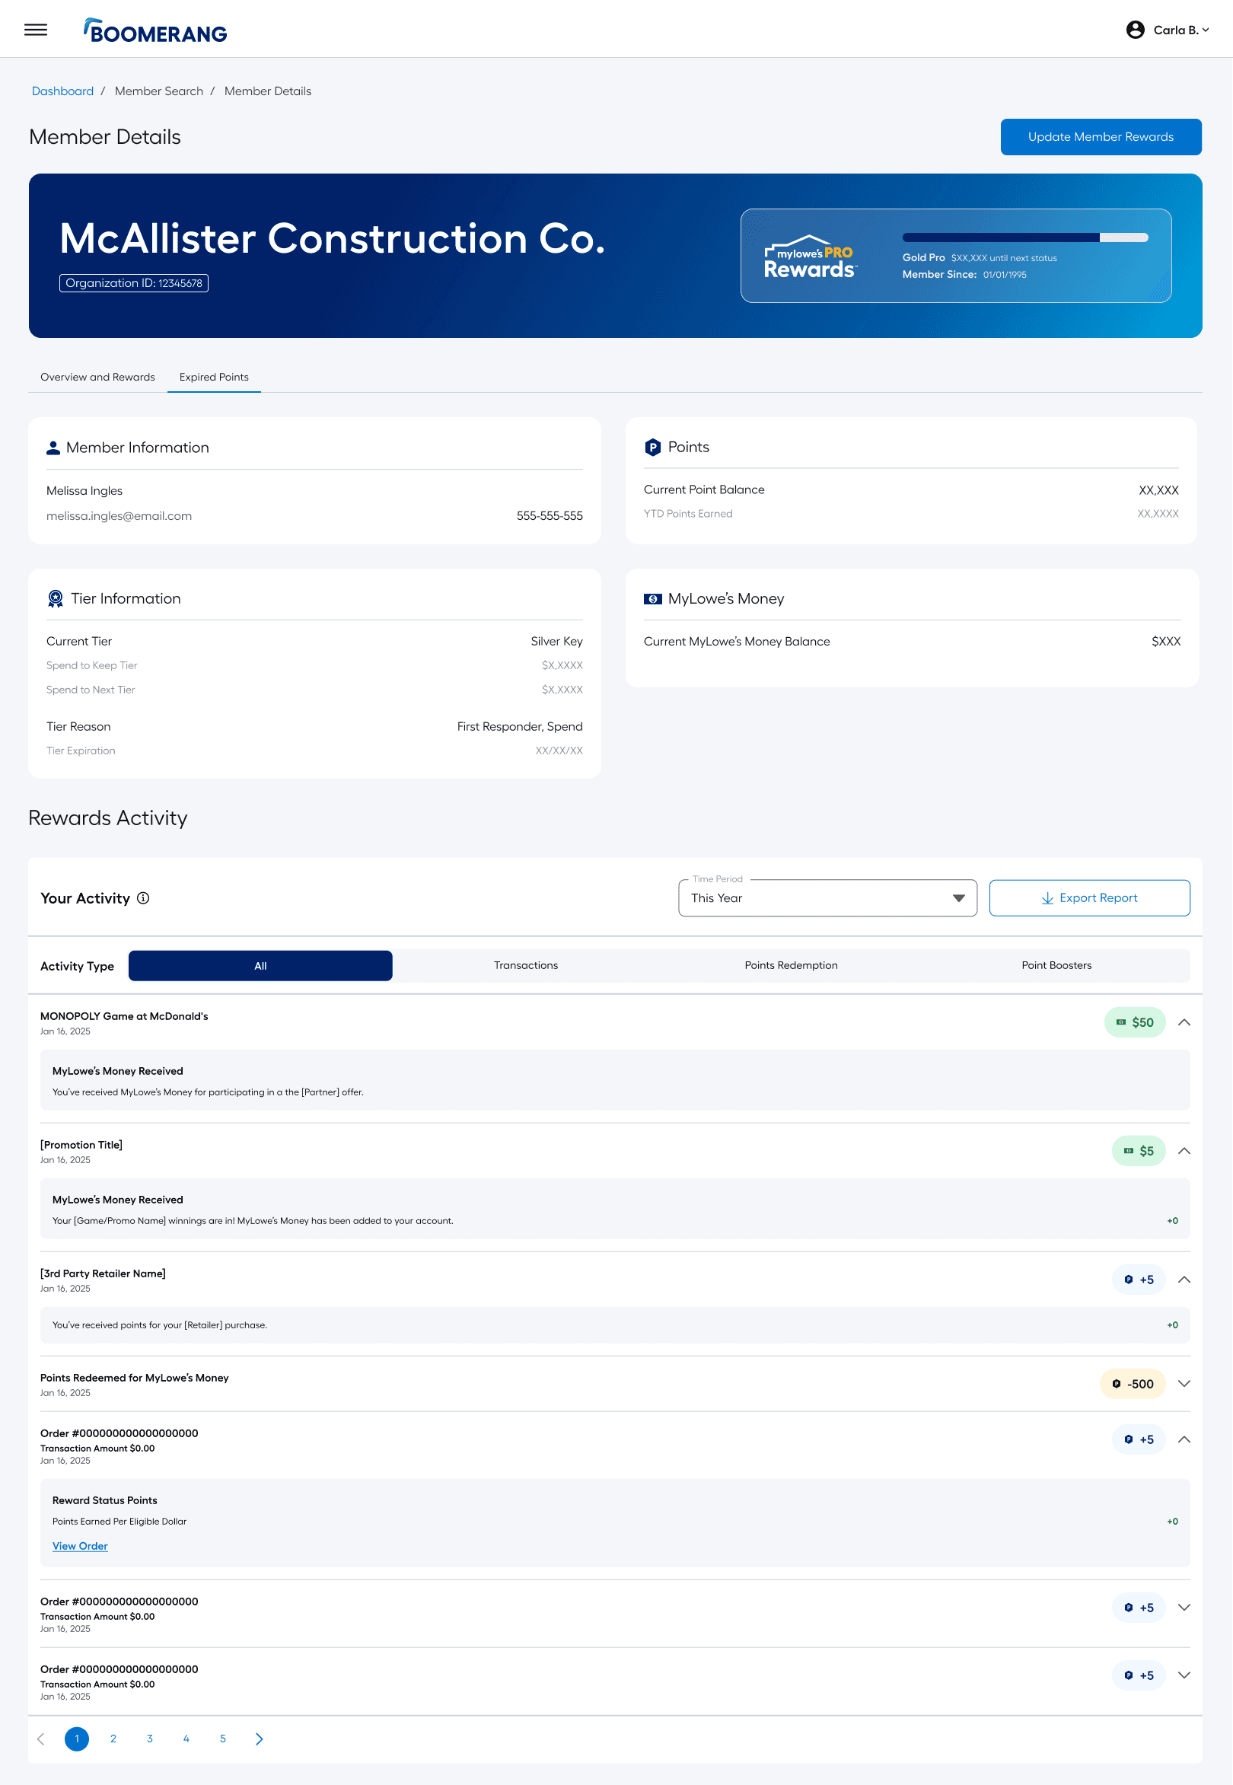Select the Transactions activity filter
1233x1785 pixels.
pyautogui.click(x=525, y=966)
